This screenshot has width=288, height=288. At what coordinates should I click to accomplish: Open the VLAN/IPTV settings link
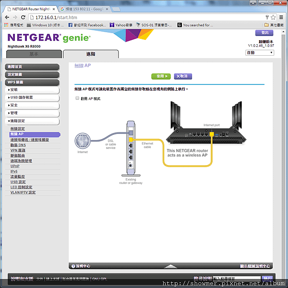23,192
